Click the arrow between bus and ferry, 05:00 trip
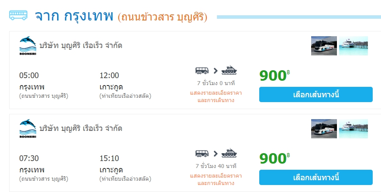 coord(216,70)
